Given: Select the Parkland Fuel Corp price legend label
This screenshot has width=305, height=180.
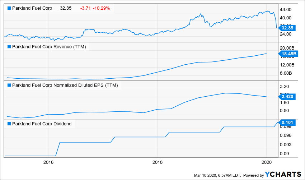Looking at the screenshot, I should (x=32, y=8).
